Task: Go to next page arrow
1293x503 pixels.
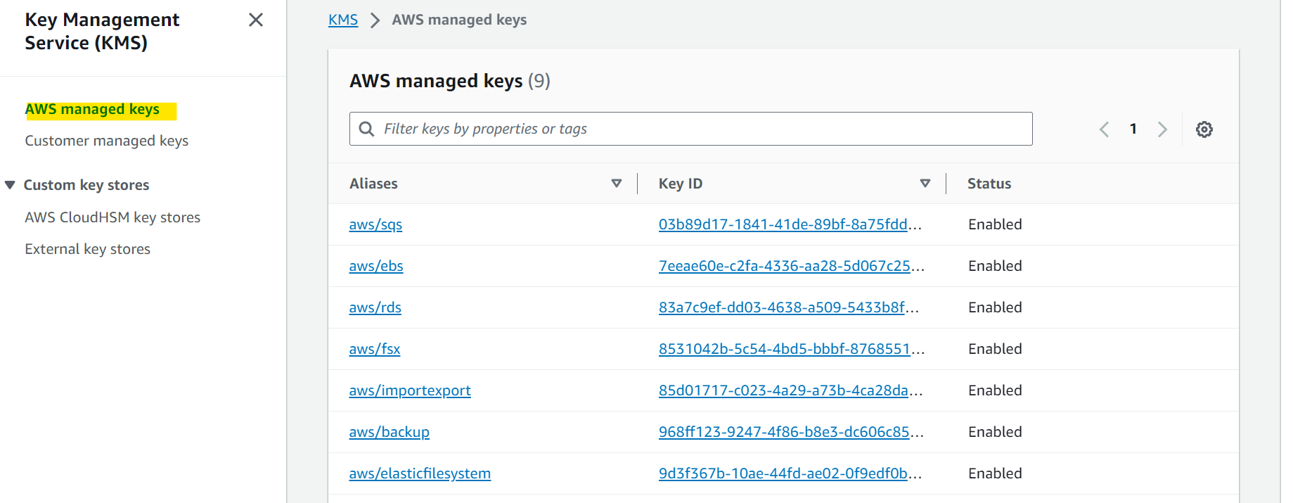Action: pyautogui.click(x=1162, y=129)
